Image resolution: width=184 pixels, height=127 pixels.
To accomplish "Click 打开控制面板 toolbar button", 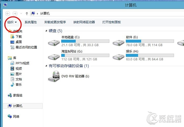I will tap(112, 22).
